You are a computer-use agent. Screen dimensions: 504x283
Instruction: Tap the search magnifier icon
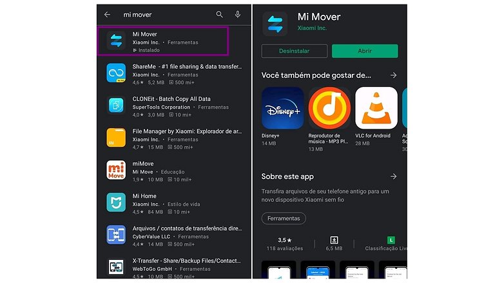point(220,14)
